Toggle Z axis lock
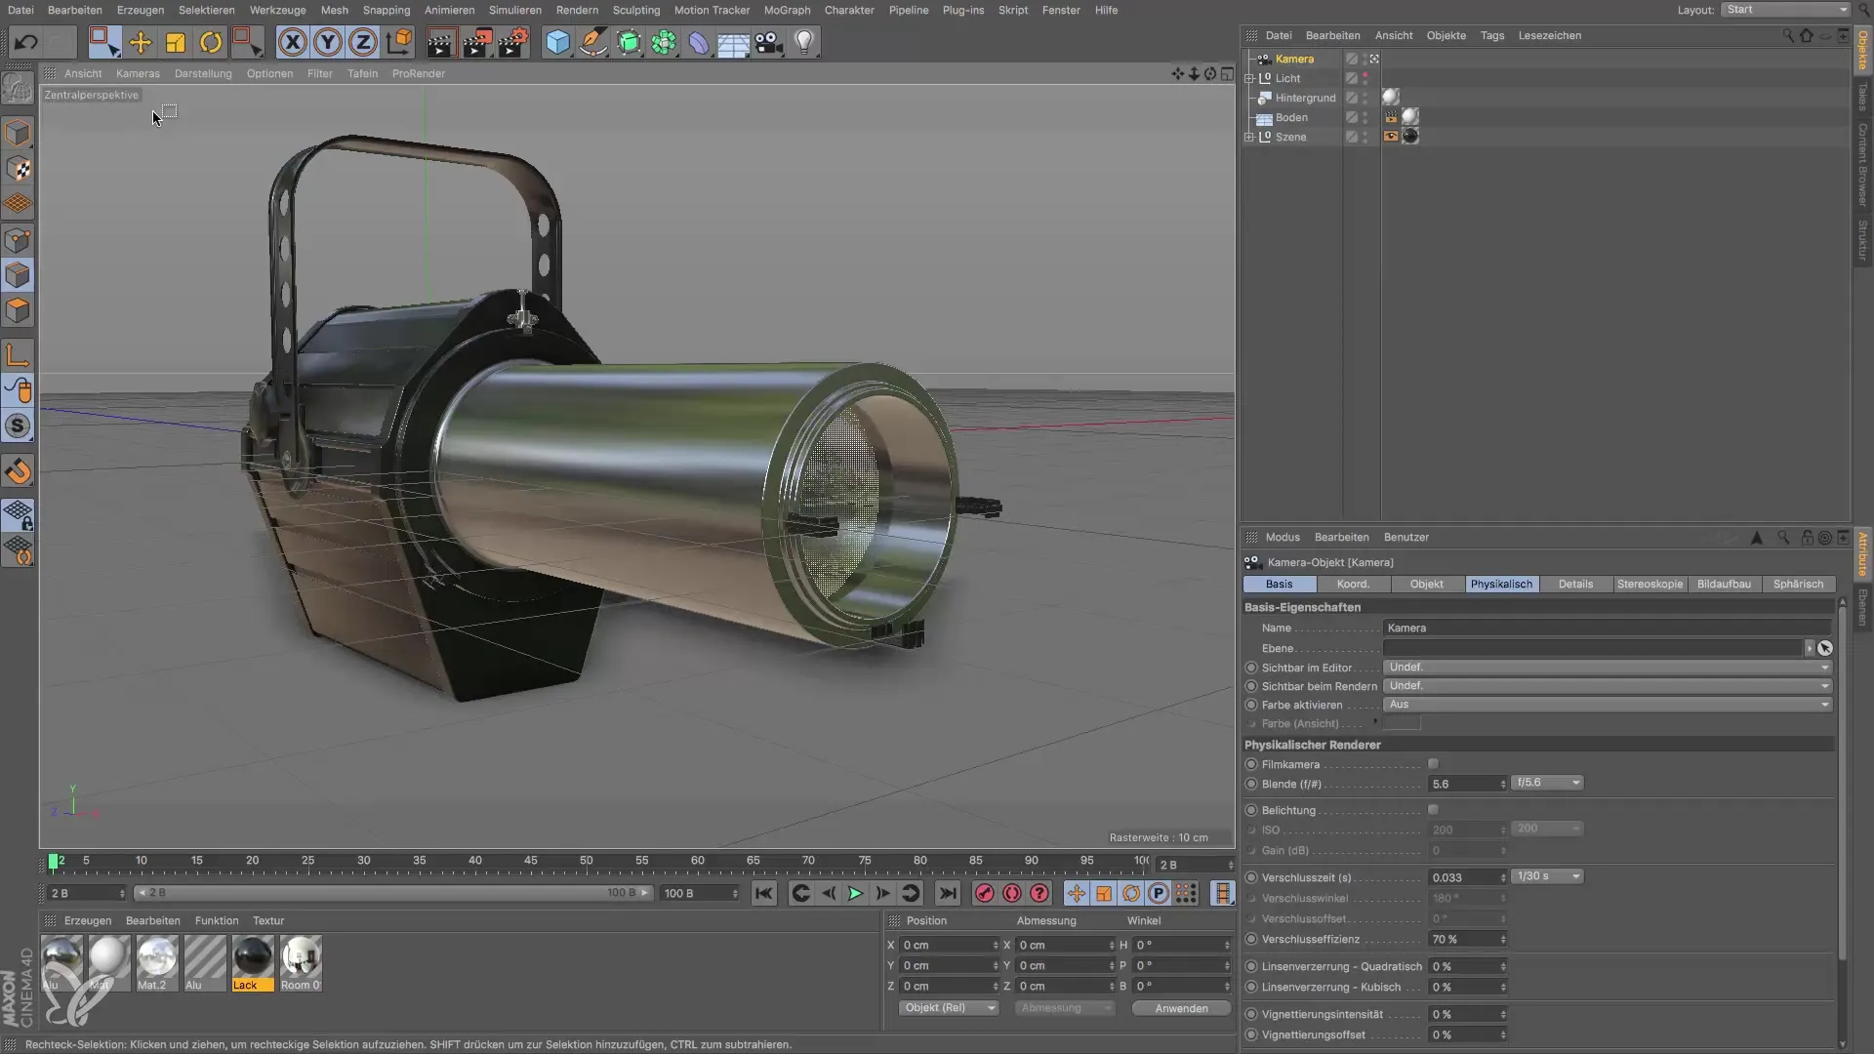 [x=363, y=42]
